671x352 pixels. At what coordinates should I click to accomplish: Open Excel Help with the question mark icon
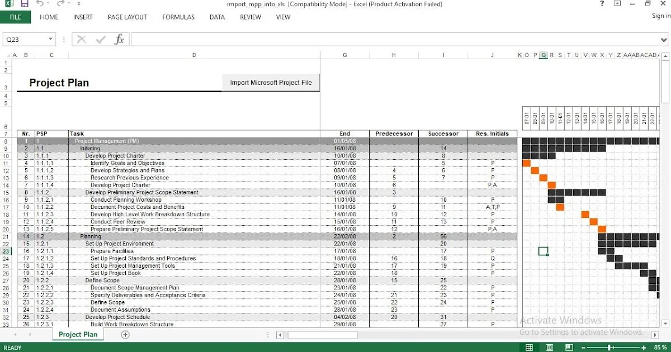click(x=601, y=4)
